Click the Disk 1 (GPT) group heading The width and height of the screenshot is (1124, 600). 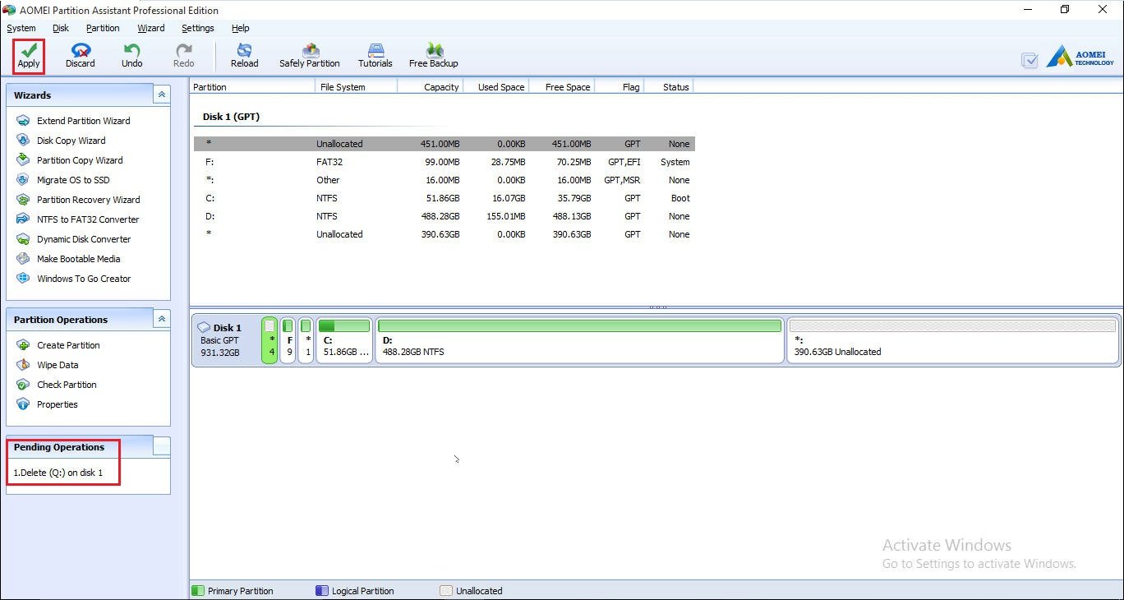pyautogui.click(x=231, y=117)
